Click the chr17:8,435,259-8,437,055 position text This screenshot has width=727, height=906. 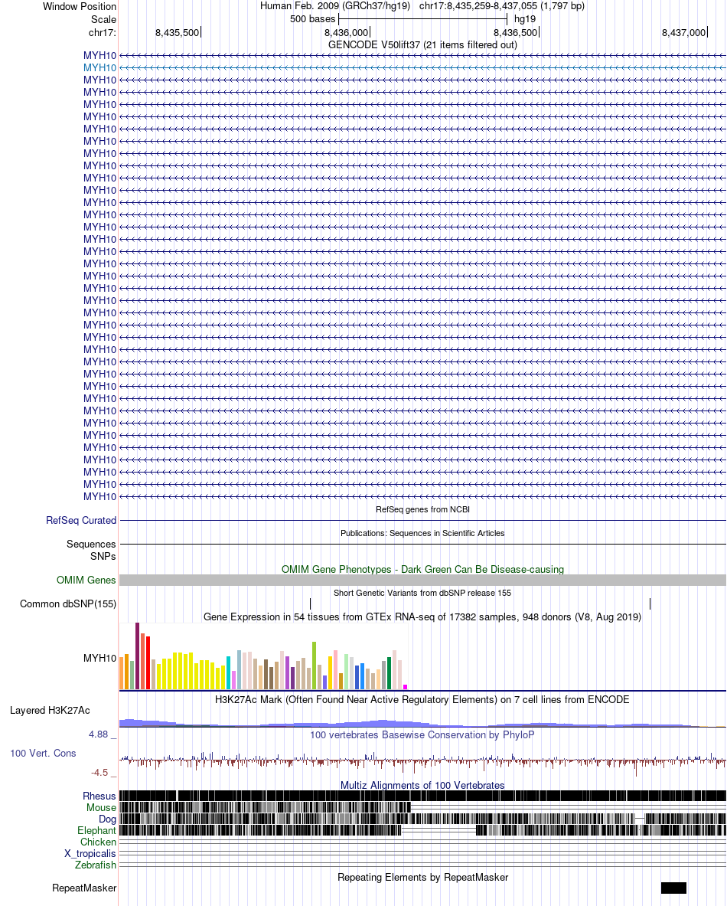tap(502, 6)
